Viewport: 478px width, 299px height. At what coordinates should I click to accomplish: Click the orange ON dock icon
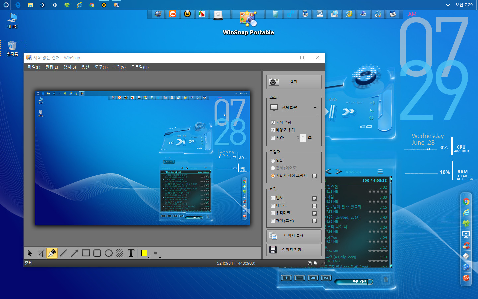pyautogui.click(x=173, y=14)
